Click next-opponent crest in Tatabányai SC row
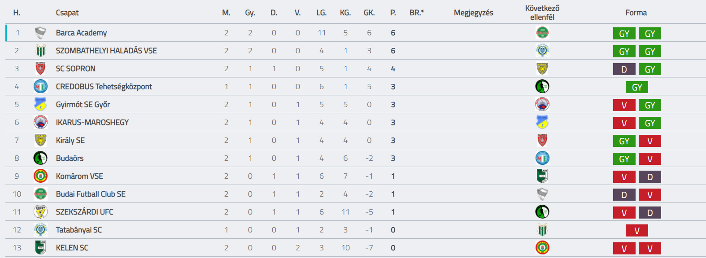 click(x=542, y=230)
